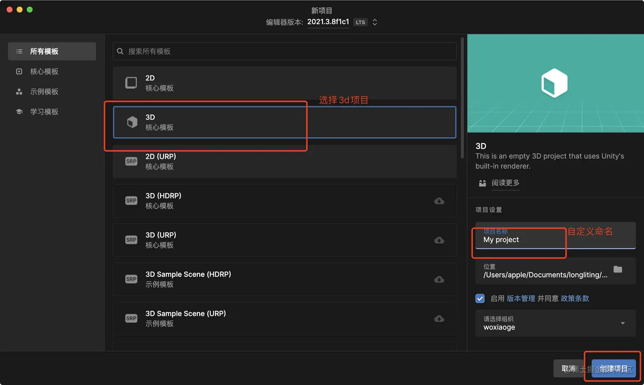The width and height of the screenshot is (644, 385).
Task: Open the version control (版本管理) link
Action: pos(521,299)
